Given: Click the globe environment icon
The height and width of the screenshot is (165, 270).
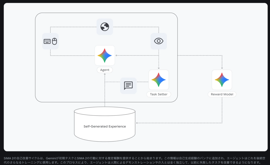Looking at the screenshot, I should pos(105,27).
